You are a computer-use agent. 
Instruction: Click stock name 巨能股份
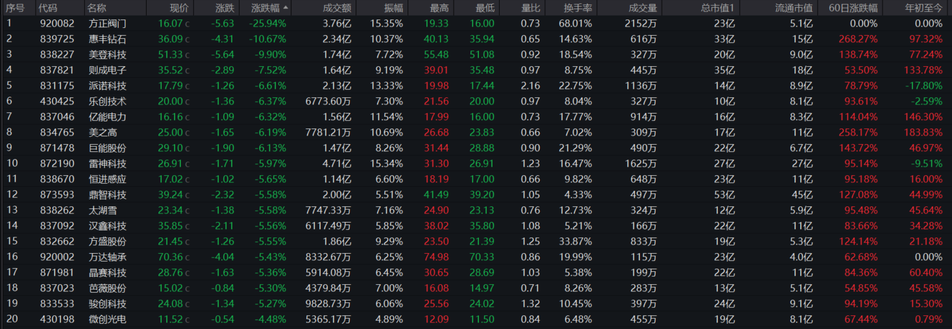point(108,148)
